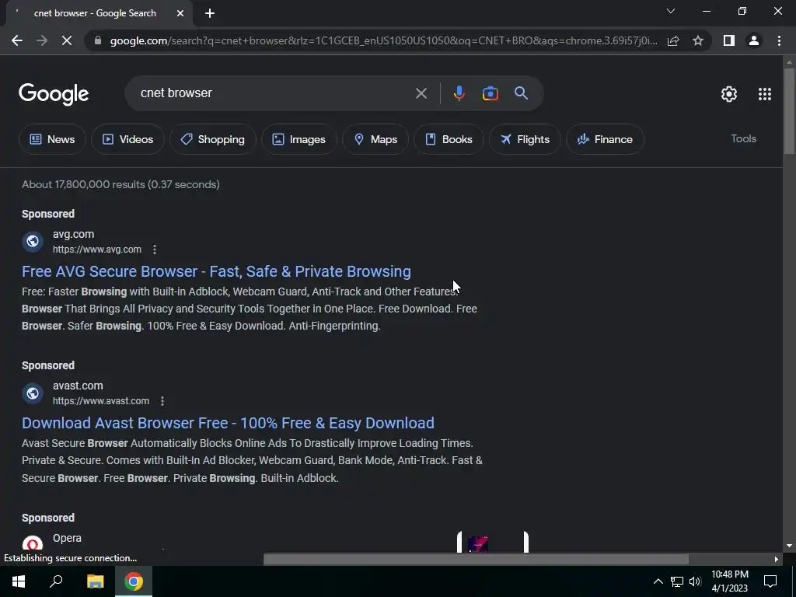Filter results by Flights
Viewport: 796px width, 597px height.
pos(525,139)
